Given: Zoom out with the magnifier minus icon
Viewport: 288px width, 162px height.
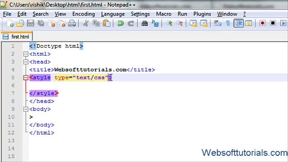Looking at the screenshot, I should pyautogui.click(x=180, y=23).
